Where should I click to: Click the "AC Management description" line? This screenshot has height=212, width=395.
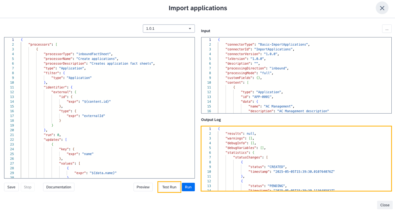[289, 111]
